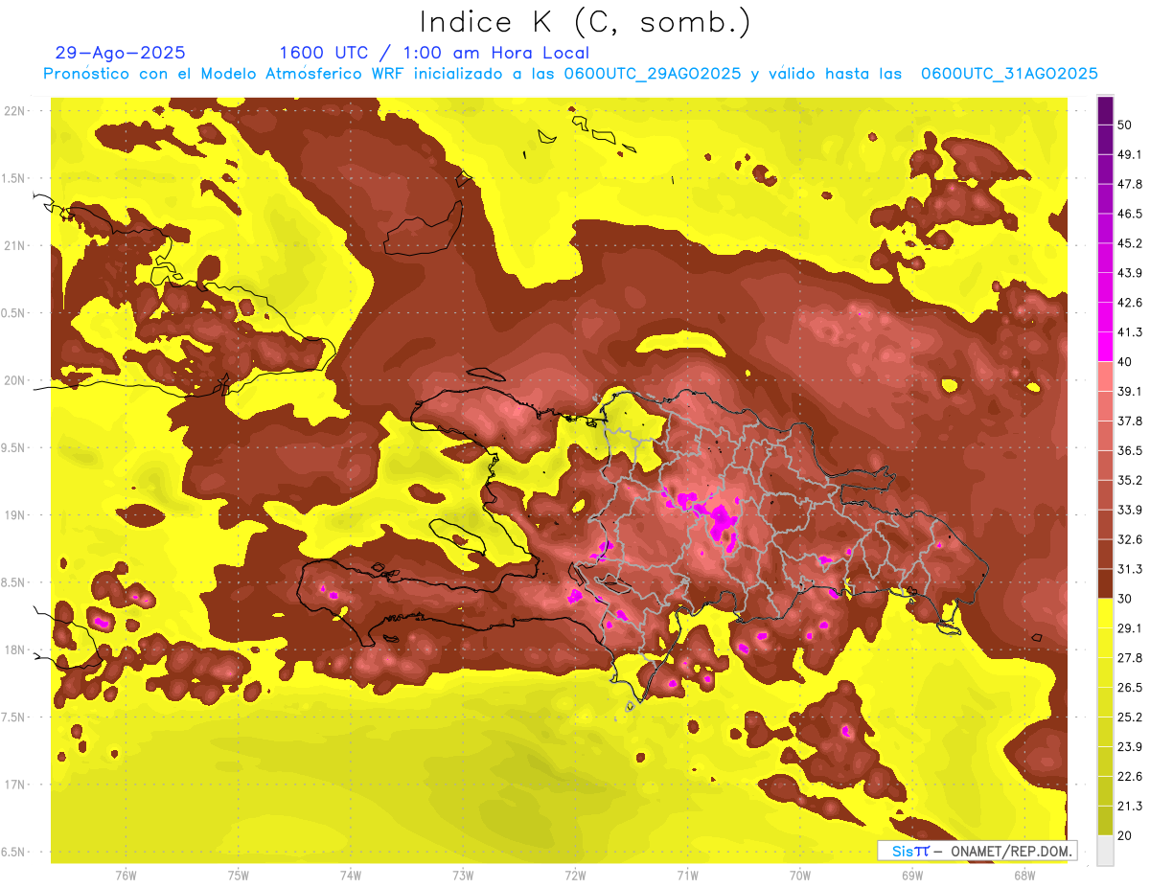Click the "71W" longitude label
Screen dimensions: 1150x888
[x=687, y=876]
